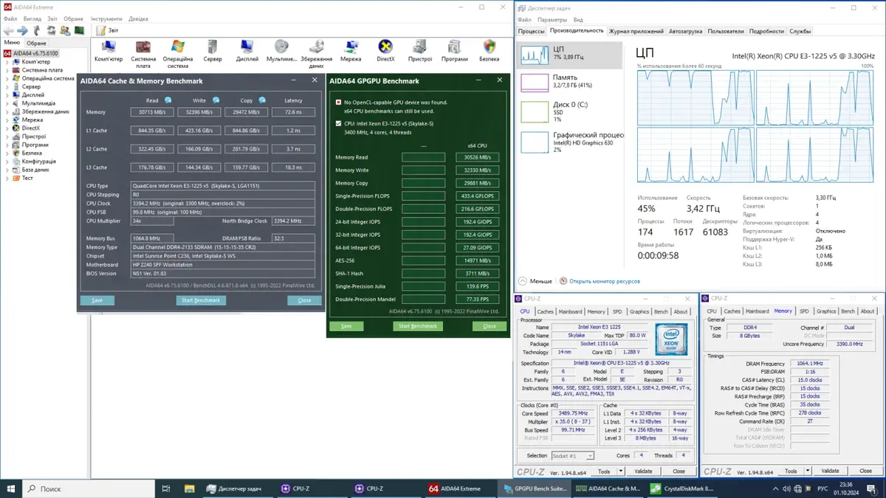Toggle the No OpenCL-capable GPU checkbox

pyautogui.click(x=338, y=103)
